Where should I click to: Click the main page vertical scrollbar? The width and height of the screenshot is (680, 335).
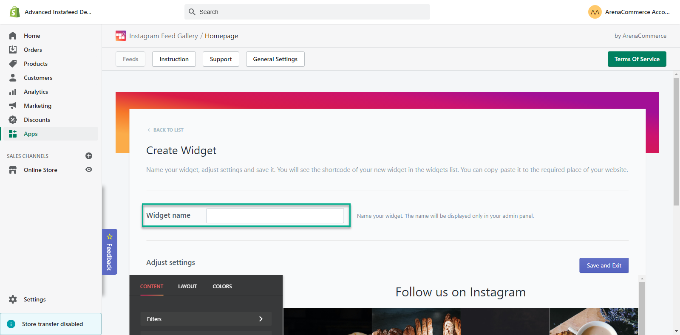[676, 141]
